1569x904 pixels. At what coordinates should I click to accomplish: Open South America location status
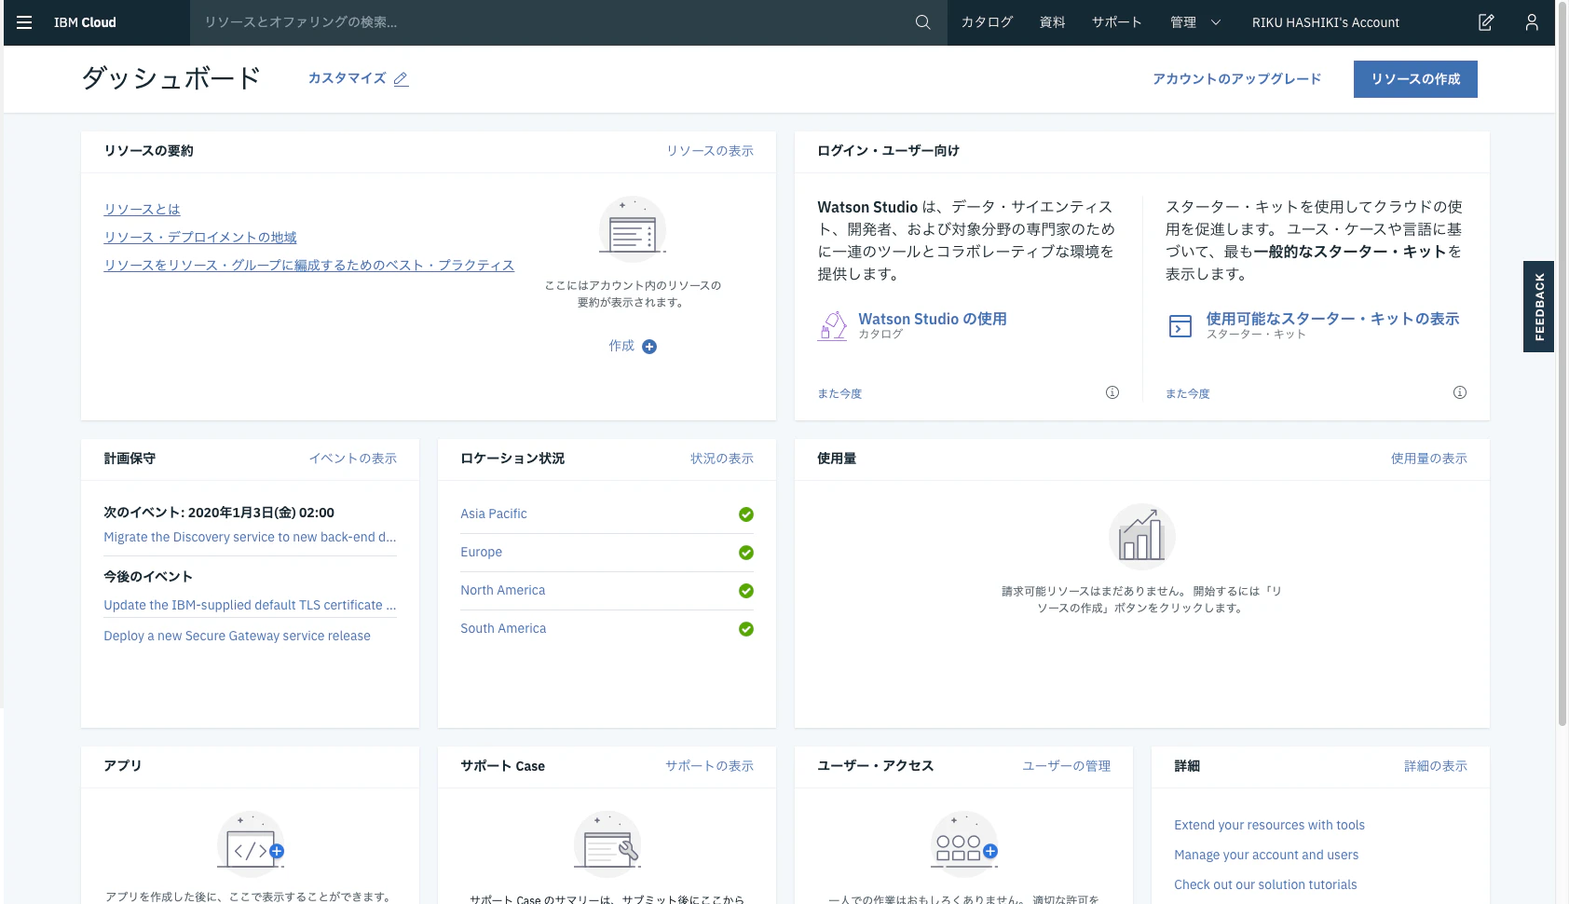pos(503,628)
